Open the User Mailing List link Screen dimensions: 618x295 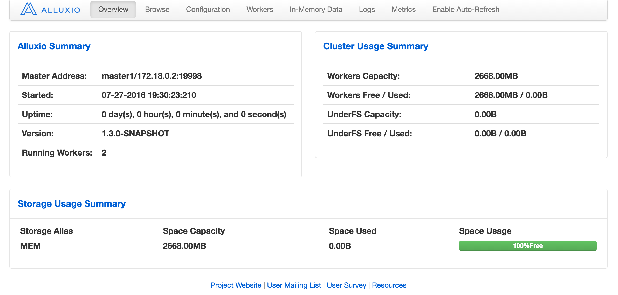pos(294,285)
